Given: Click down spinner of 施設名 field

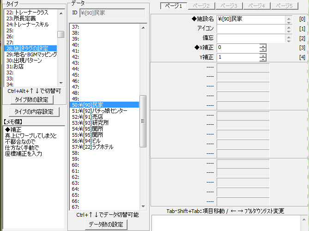Looking at the screenshot, I should (289, 23).
